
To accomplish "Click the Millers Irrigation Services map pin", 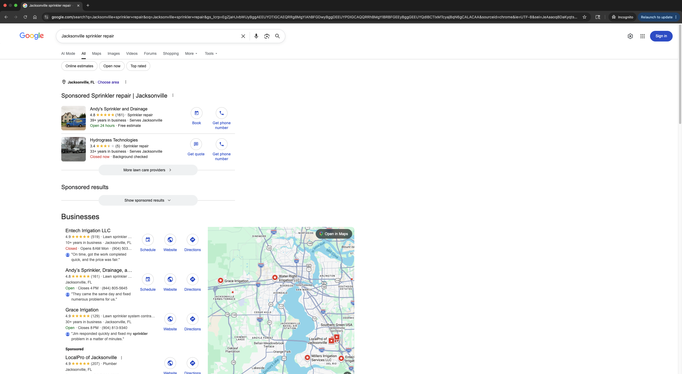I will [307, 358].
